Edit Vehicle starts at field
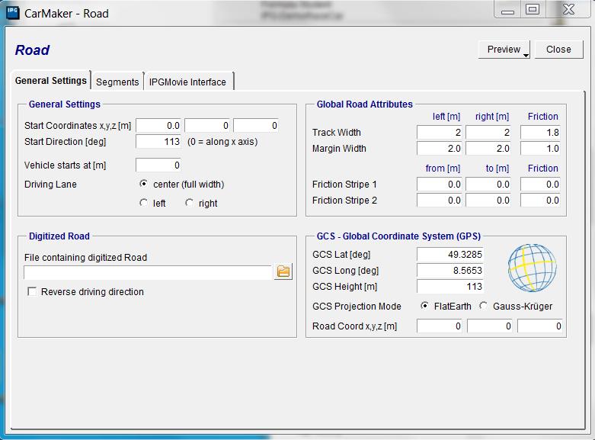The height and width of the screenshot is (440, 595). click(158, 165)
